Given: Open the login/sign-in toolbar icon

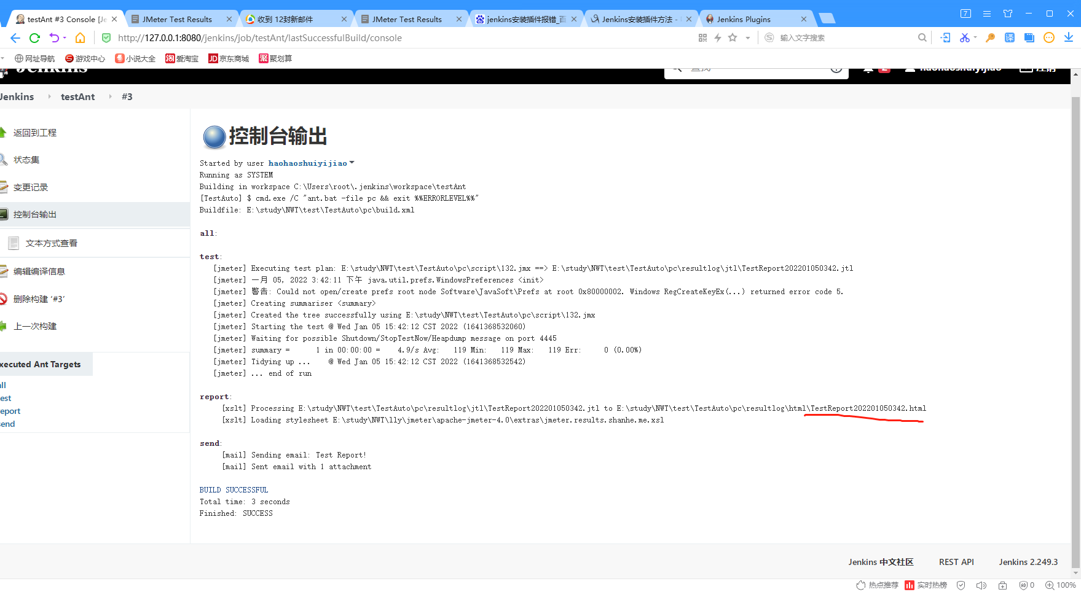Looking at the screenshot, I should click(x=945, y=38).
